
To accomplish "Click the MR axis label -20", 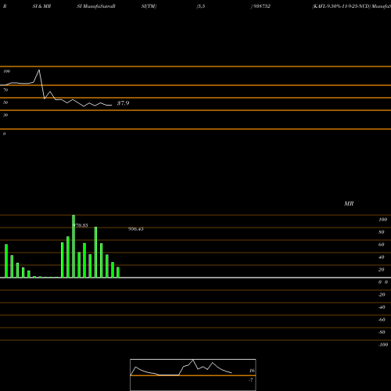I will tap(382, 295).
